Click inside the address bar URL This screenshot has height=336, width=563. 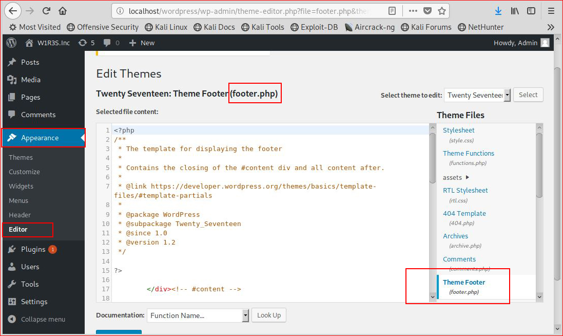click(x=248, y=11)
